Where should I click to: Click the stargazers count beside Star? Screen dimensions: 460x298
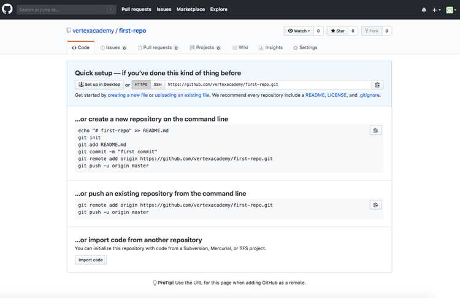(353, 31)
